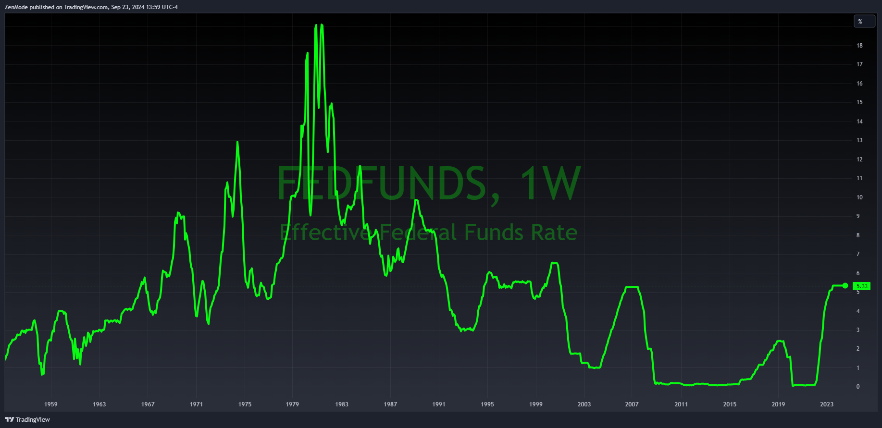Click the 5.33 current price label
This screenshot has height=428, width=882.
click(x=862, y=286)
